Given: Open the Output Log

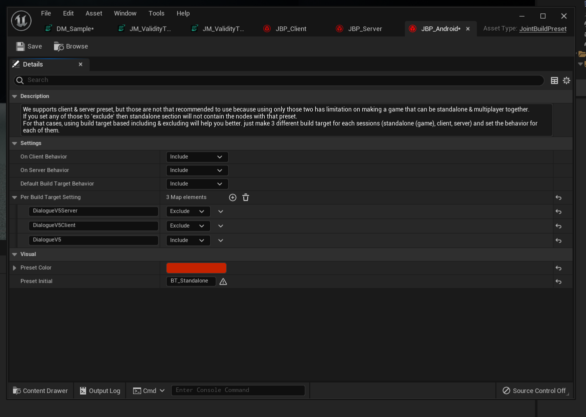Looking at the screenshot, I should click(100, 391).
